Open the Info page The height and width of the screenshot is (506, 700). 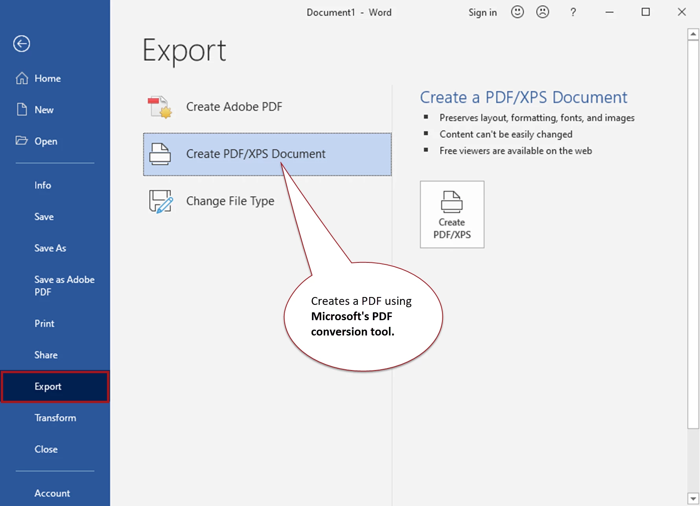pos(43,185)
